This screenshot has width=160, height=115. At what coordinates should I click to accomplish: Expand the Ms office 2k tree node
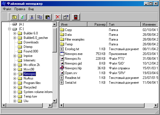15,65
